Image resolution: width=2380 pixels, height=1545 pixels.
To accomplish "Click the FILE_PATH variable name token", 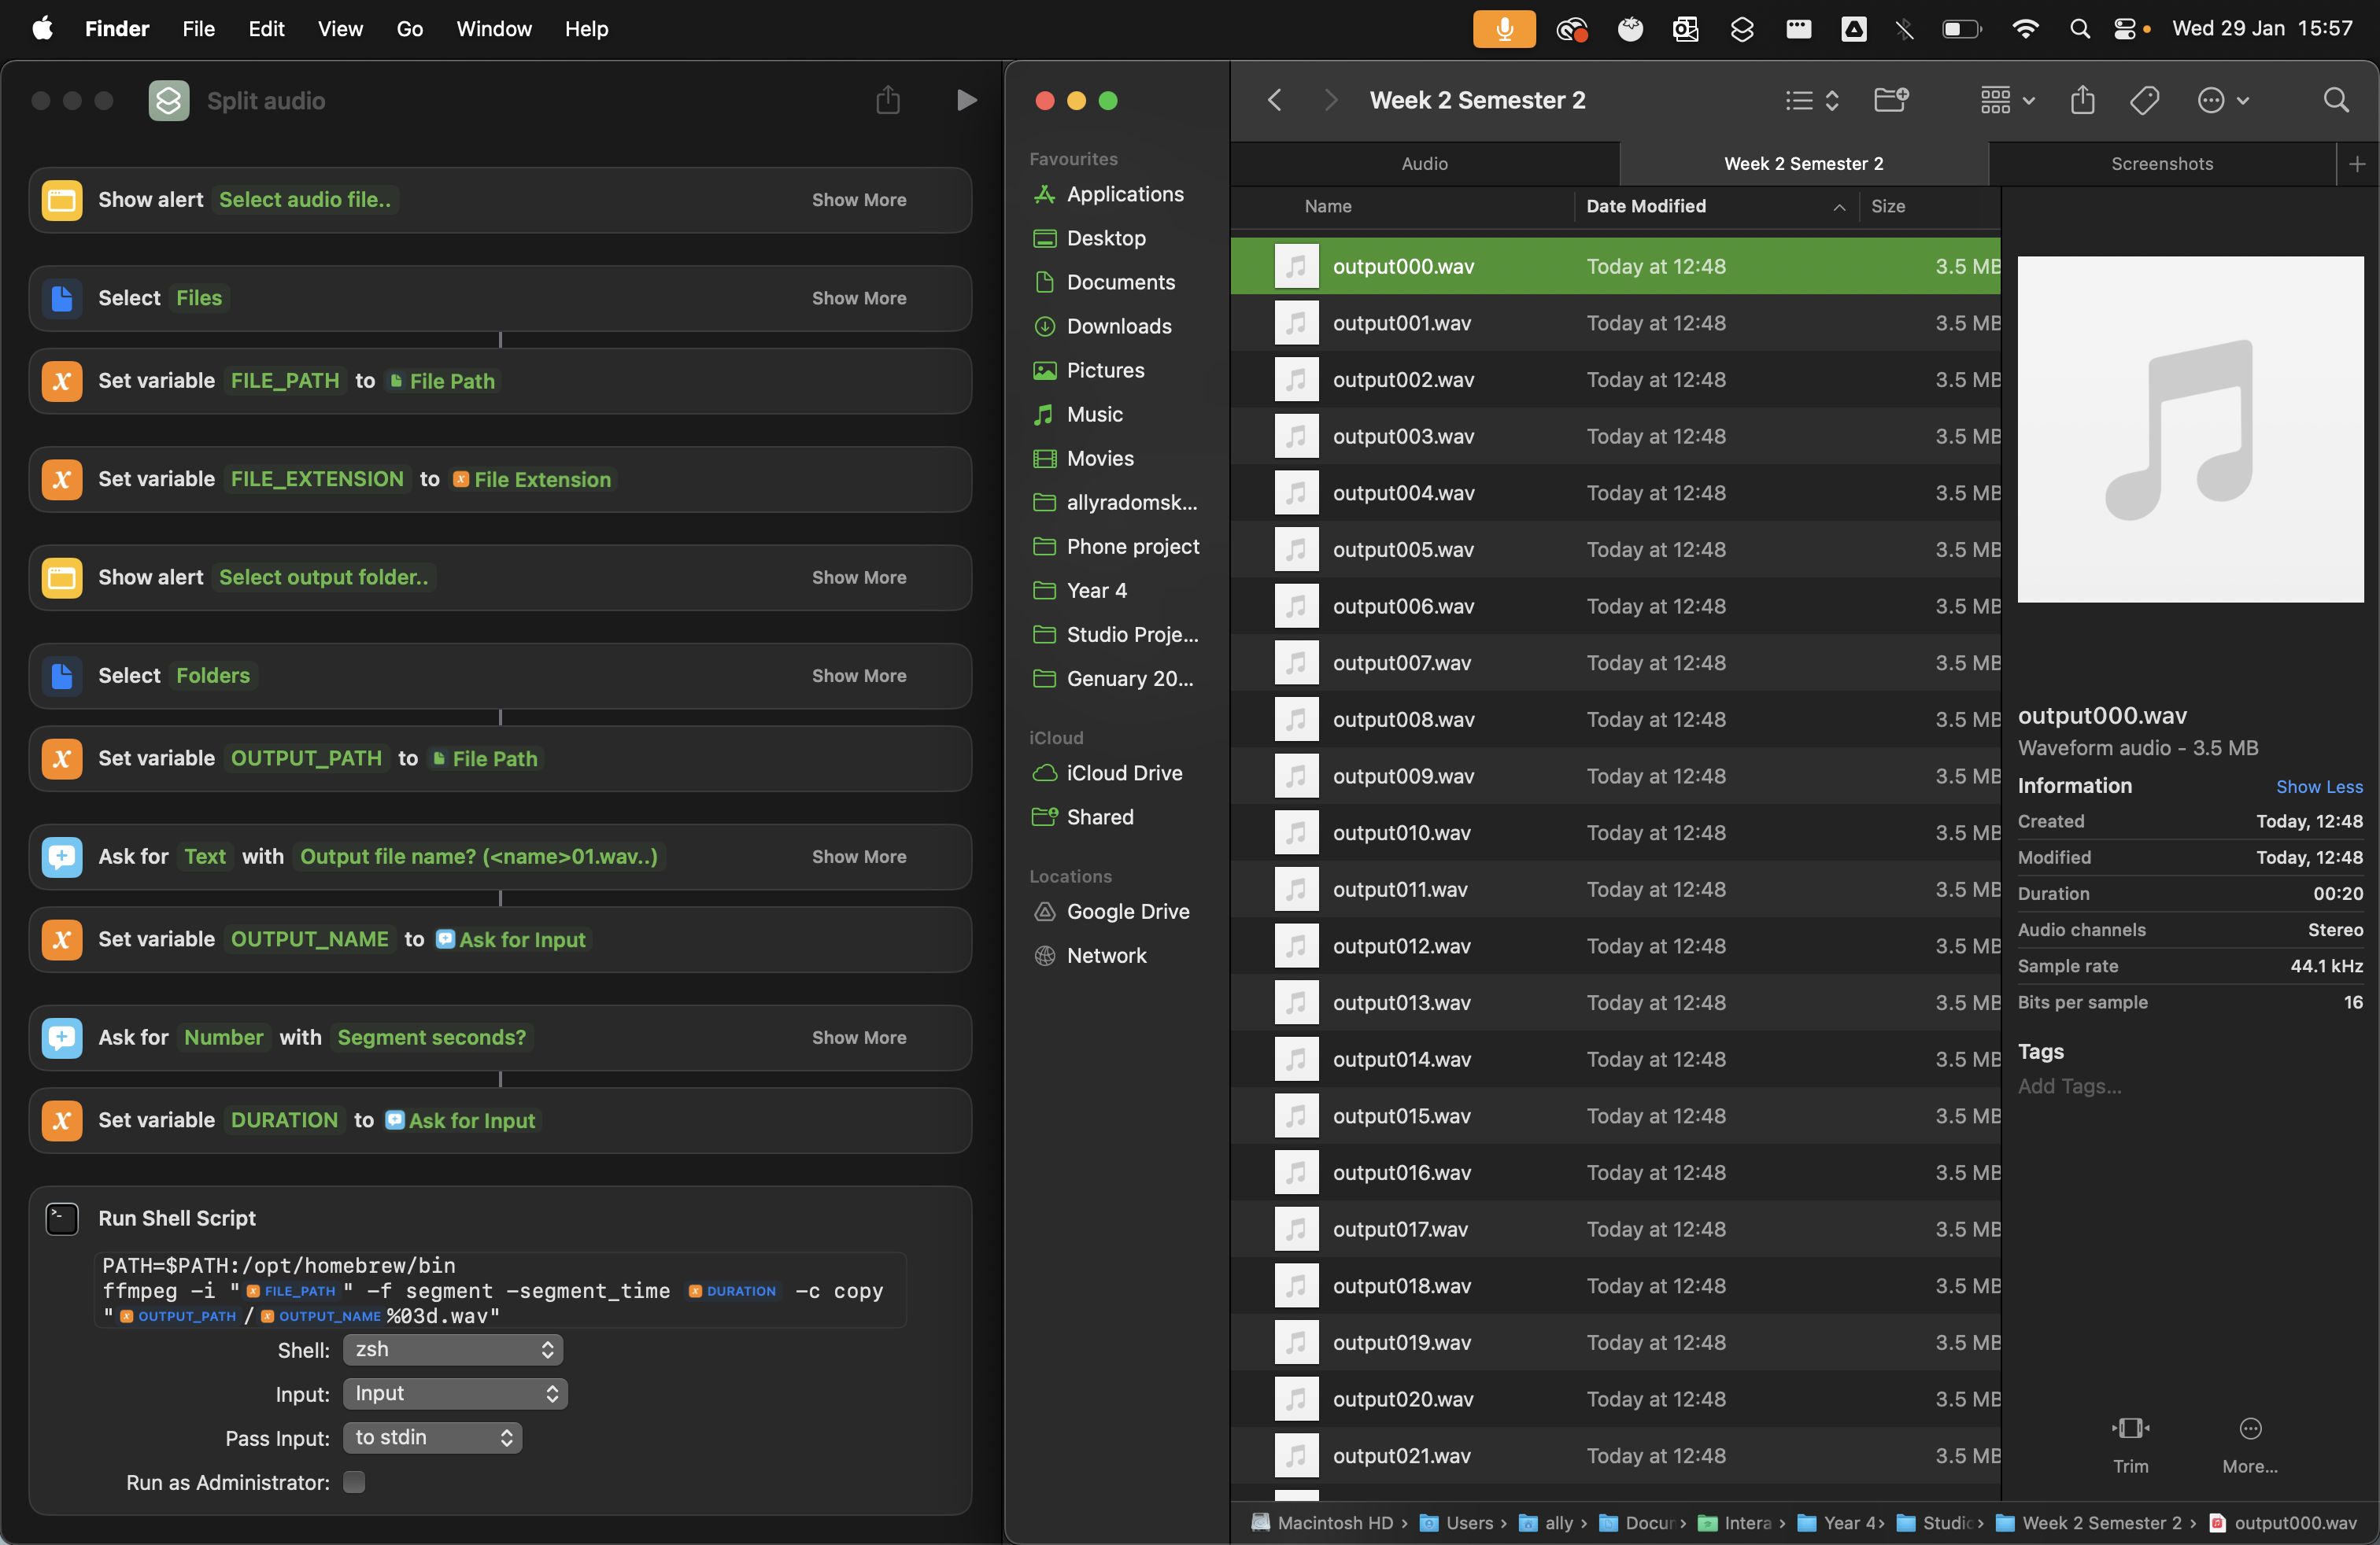I will coord(285,381).
